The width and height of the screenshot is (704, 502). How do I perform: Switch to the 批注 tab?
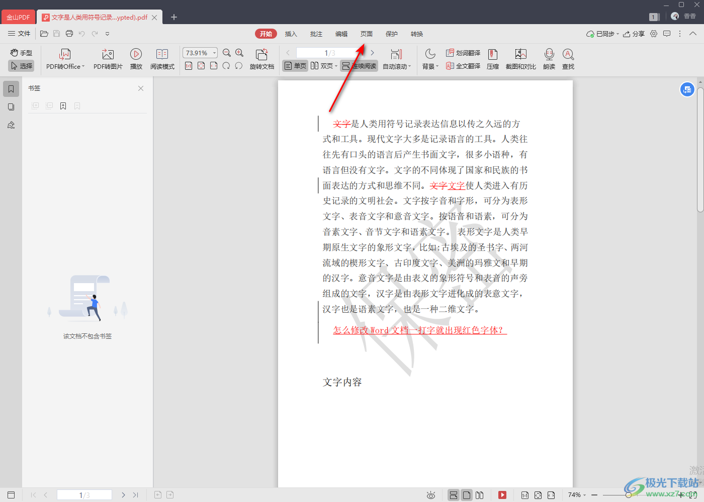point(316,34)
